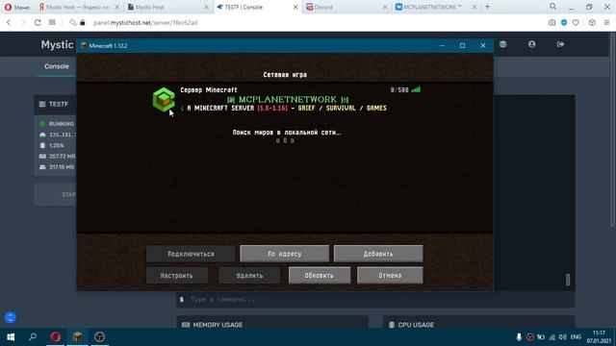Open the Opera easy setup menu icon

(x=606, y=23)
